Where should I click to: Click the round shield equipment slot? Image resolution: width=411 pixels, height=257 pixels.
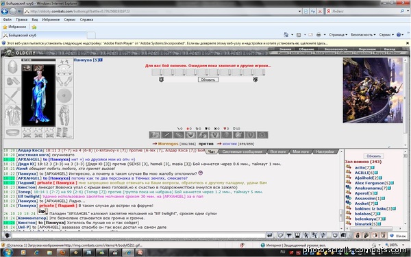pos(64,96)
